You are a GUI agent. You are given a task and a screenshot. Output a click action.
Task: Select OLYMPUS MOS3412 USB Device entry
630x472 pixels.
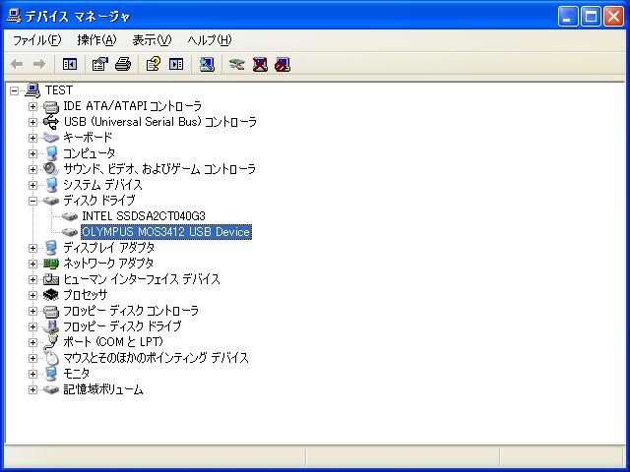(x=166, y=232)
